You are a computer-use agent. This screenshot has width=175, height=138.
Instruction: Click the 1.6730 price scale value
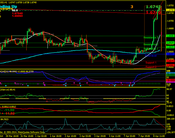pyautogui.click(x=171, y=13)
